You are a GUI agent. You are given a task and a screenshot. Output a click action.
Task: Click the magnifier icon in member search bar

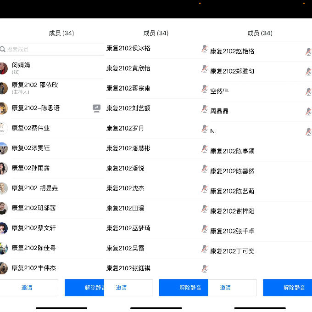pyautogui.click(x=3, y=49)
